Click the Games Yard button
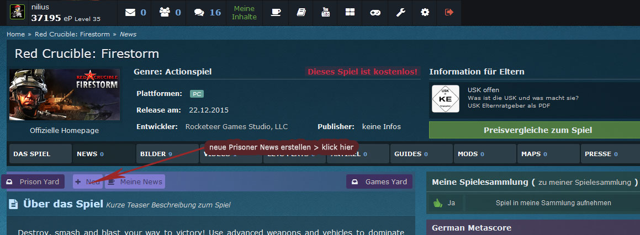The image size is (640, 235). coord(379,181)
